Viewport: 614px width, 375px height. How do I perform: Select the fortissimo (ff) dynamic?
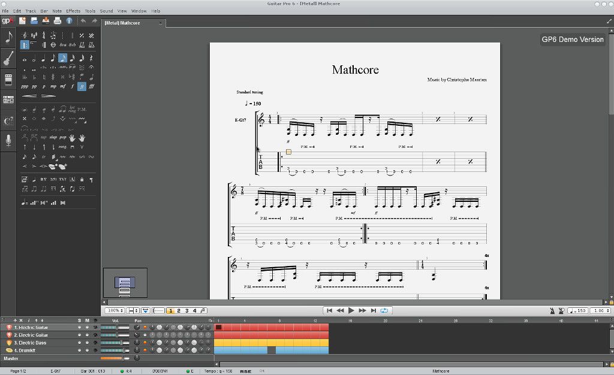pyautogui.click(x=82, y=86)
